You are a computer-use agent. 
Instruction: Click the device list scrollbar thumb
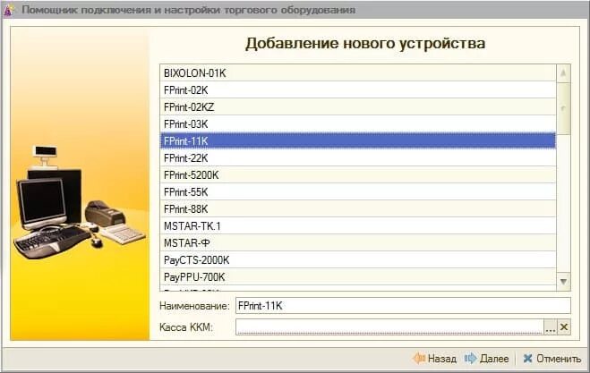563,108
